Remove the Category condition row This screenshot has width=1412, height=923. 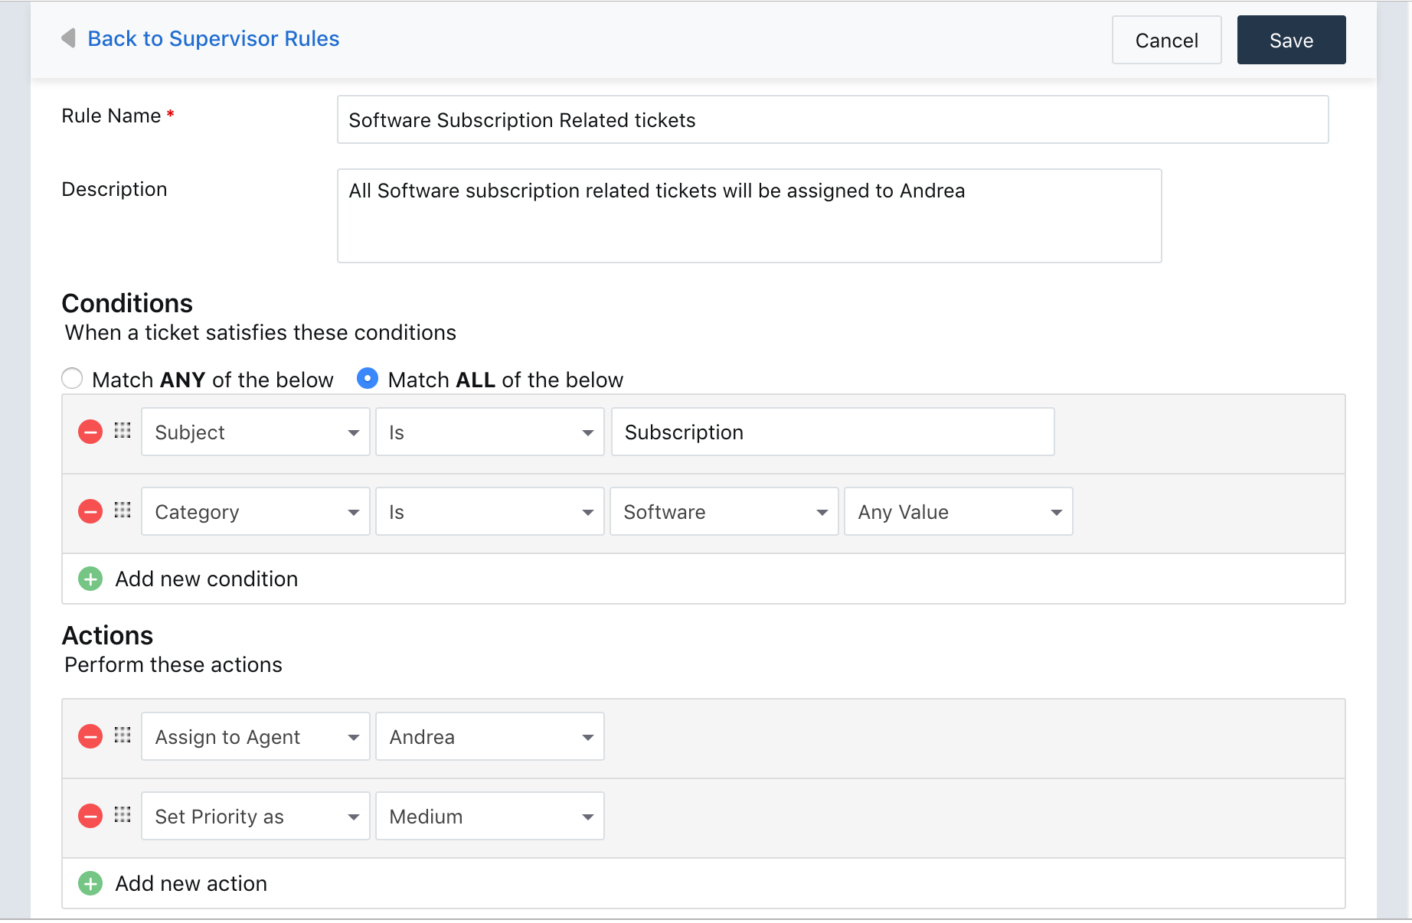[90, 511]
